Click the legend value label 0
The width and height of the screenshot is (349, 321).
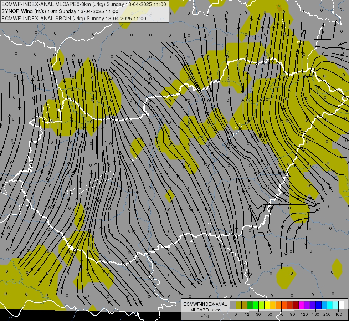point(236,314)
